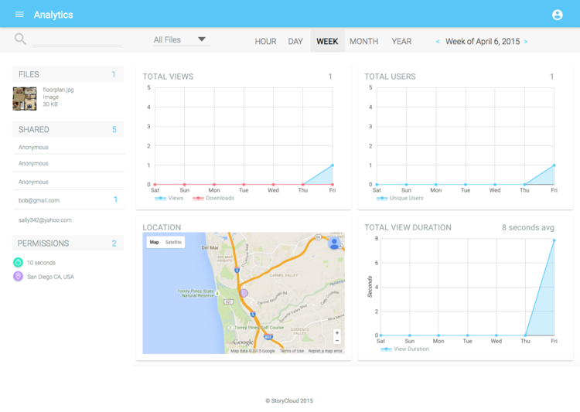The height and width of the screenshot is (412, 580).
Task: Click the Google logo on the map
Action: (x=243, y=342)
